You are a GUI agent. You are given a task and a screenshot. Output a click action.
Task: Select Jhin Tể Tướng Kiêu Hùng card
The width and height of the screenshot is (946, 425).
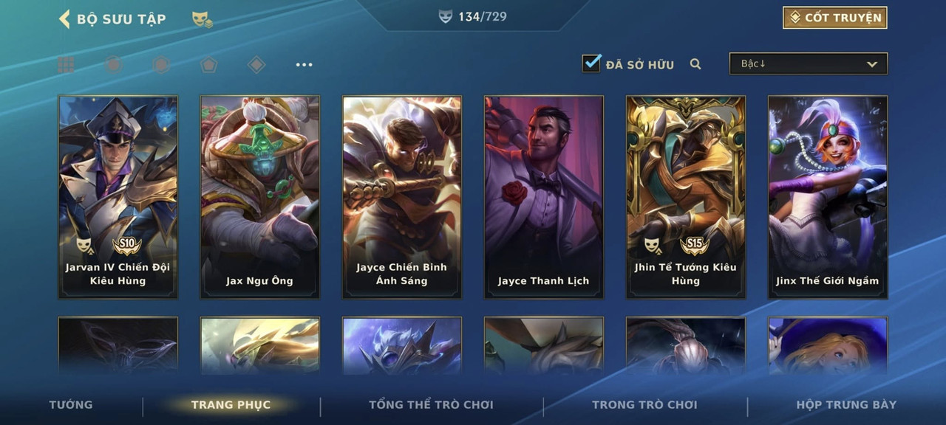point(686,197)
